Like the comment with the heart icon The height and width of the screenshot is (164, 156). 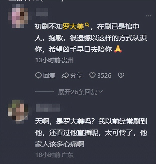pos(92,76)
